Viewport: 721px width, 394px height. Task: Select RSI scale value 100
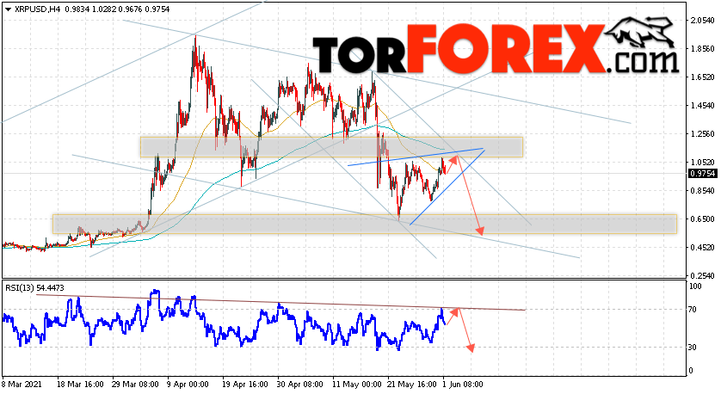point(695,286)
